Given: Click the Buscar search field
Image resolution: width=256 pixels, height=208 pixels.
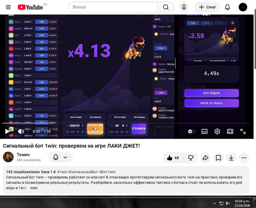Looking at the screenshot, I should click(x=113, y=7).
